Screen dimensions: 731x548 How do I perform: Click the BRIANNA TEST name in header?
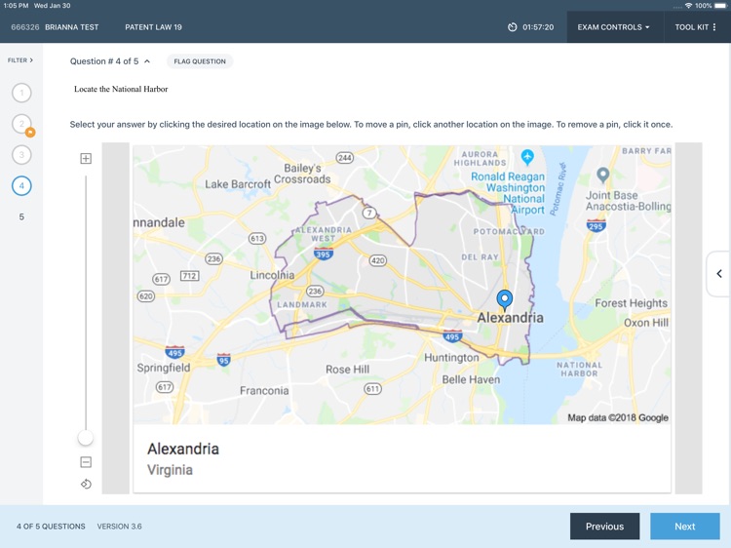pos(72,27)
